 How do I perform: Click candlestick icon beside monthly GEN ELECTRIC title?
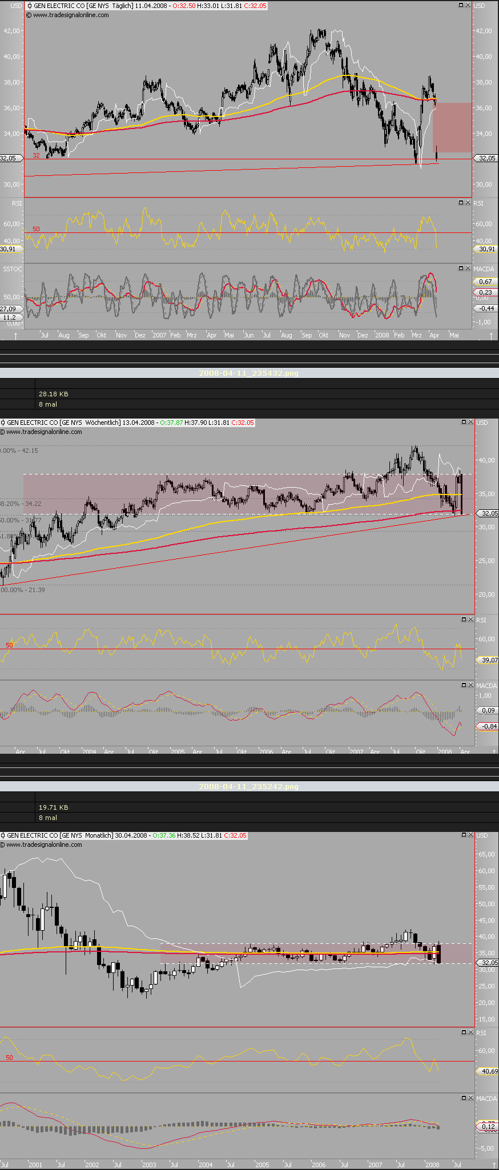pos(3,835)
